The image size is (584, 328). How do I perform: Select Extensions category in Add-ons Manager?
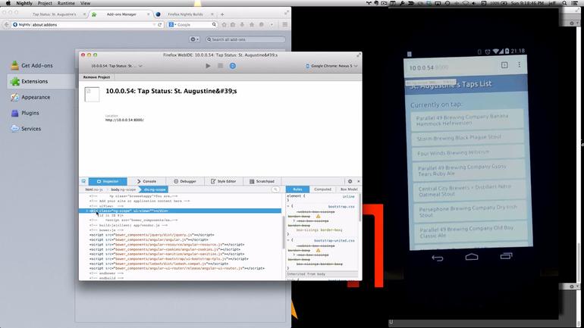tap(41, 81)
